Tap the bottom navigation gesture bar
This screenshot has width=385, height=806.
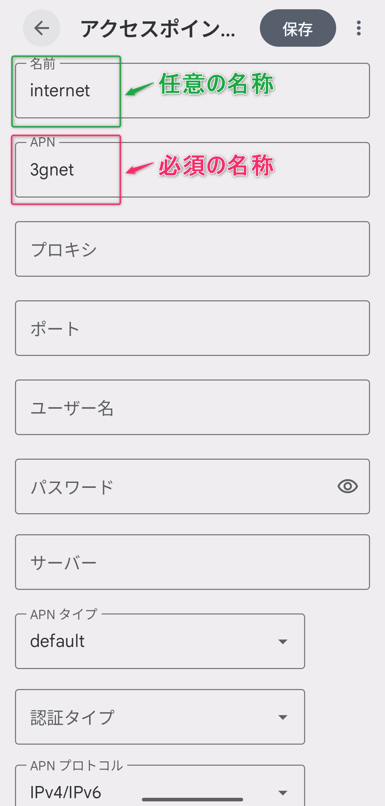pos(192,800)
